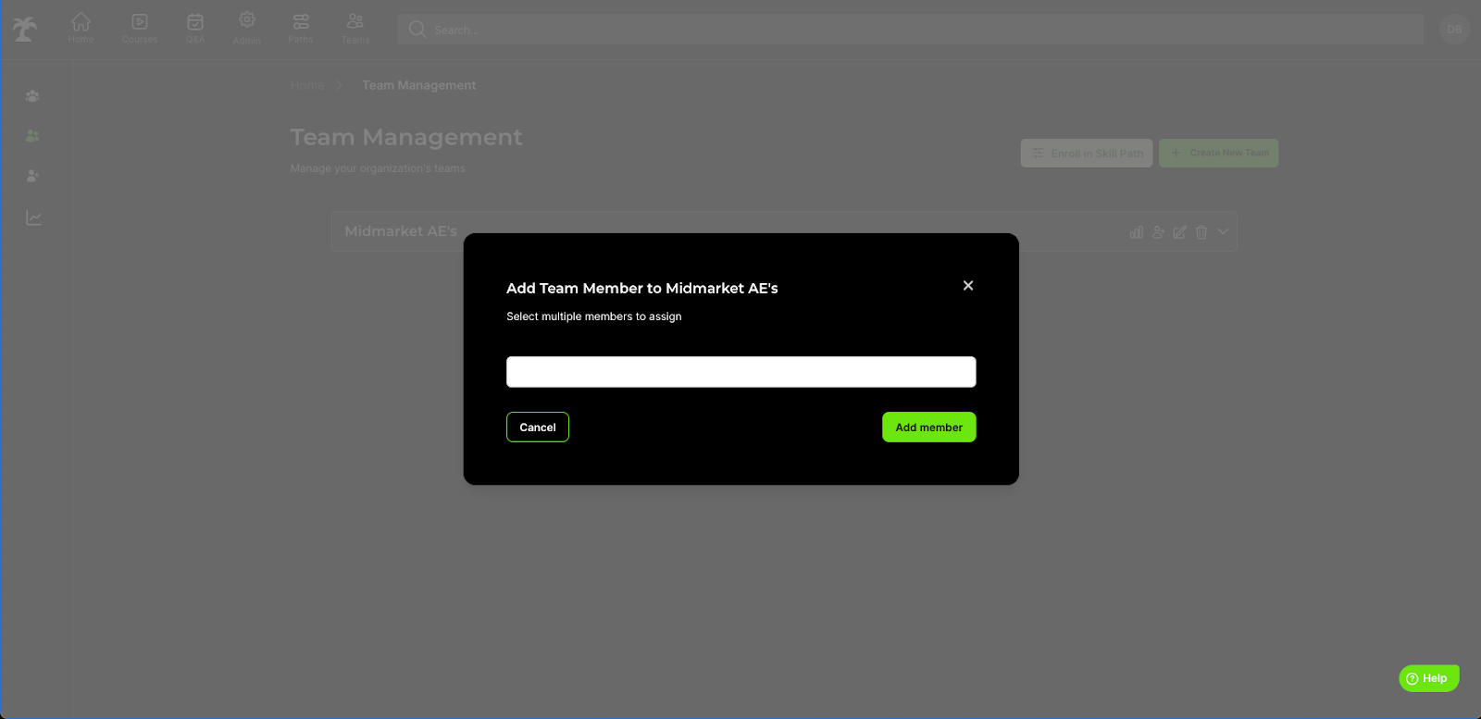Open the sidebar line chart icon
The image size is (1481, 719).
tap(33, 217)
